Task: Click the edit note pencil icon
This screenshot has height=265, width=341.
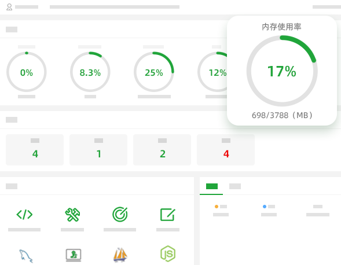Action: pyautogui.click(x=167, y=215)
